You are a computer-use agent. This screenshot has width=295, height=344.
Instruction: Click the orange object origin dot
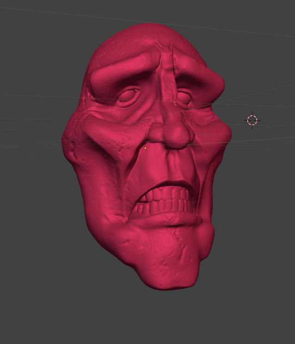click(x=145, y=148)
